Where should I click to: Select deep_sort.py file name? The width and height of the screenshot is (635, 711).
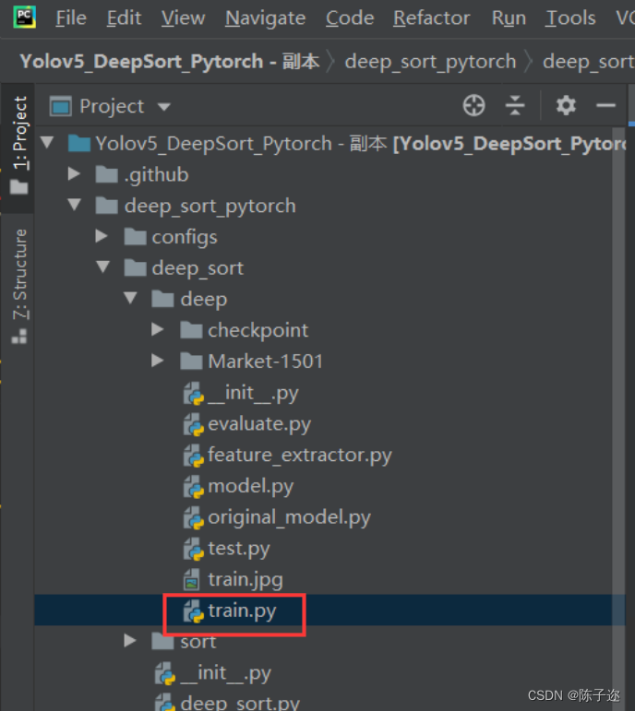click(240, 704)
